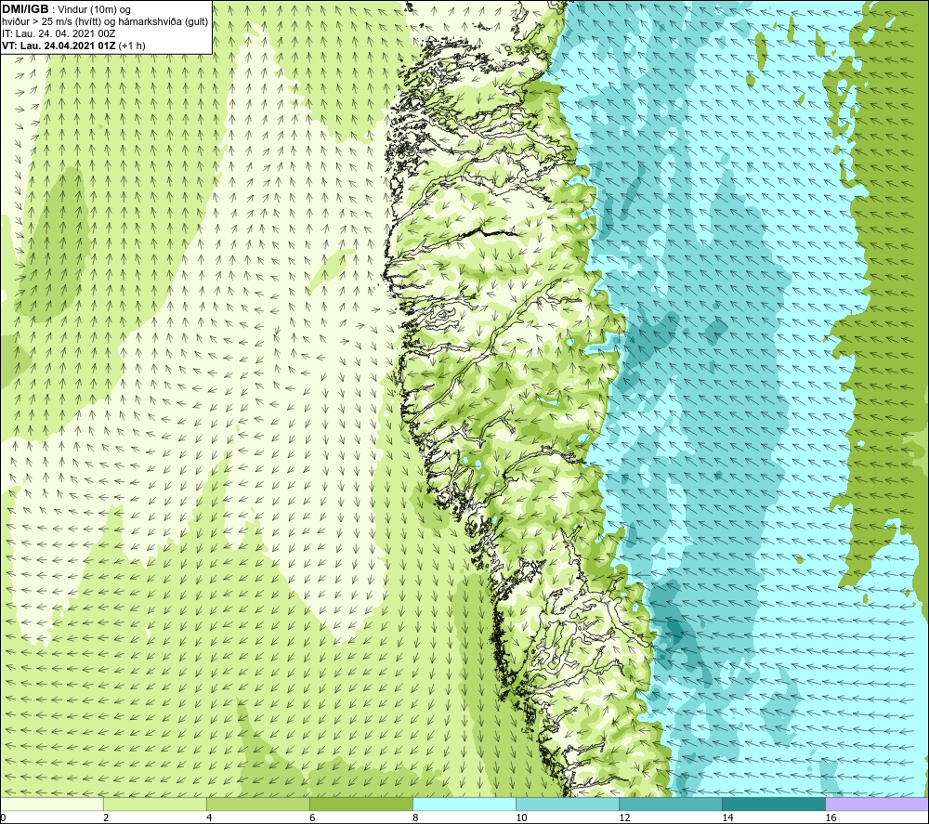
Task: Click the 'hviður > 25 m/s (hvítt)' line
Action: pos(105,22)
